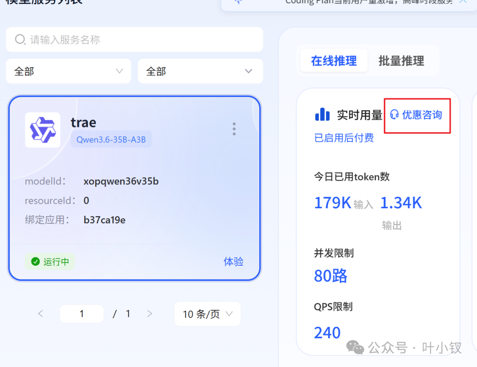477x367 pixels.
Task: Click the headset icon for 优惠咨询
Action: 394,115
